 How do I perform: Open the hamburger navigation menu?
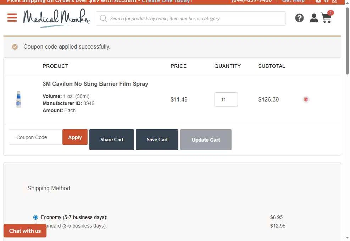tap(12, 18)
